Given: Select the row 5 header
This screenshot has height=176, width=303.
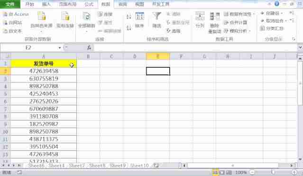Looking at the screenshot, I should tap(5, 94).
